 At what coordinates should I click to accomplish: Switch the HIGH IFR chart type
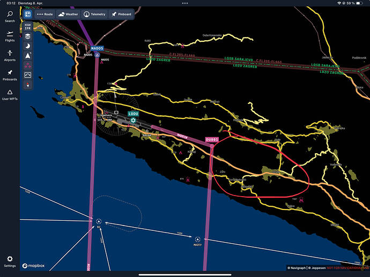click(x=27, y=27)
